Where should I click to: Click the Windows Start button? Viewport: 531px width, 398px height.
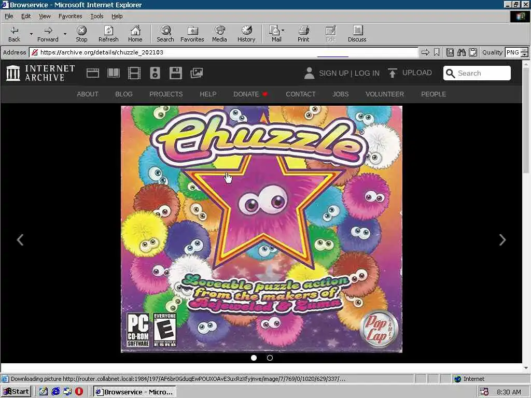pyautogui.click(x=16, y=392)
